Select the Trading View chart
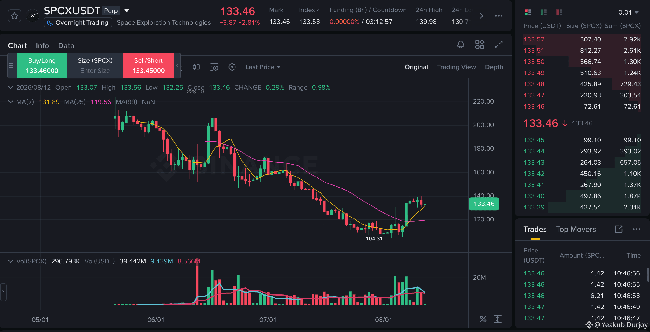The height and width of the screenshot is (332, 650). pyautogui.click(x=457, y=67)
